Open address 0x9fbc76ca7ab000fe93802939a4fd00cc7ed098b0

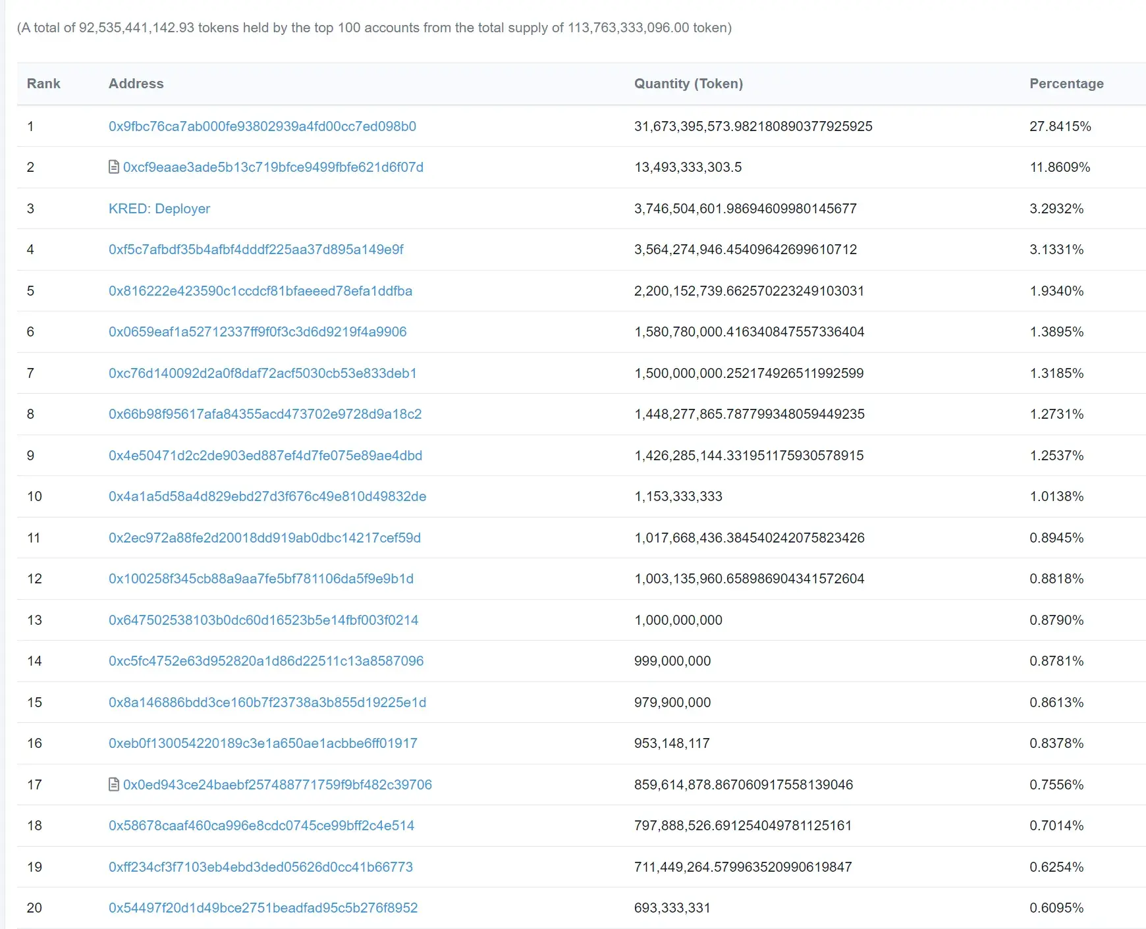click(x=262, y=126)
